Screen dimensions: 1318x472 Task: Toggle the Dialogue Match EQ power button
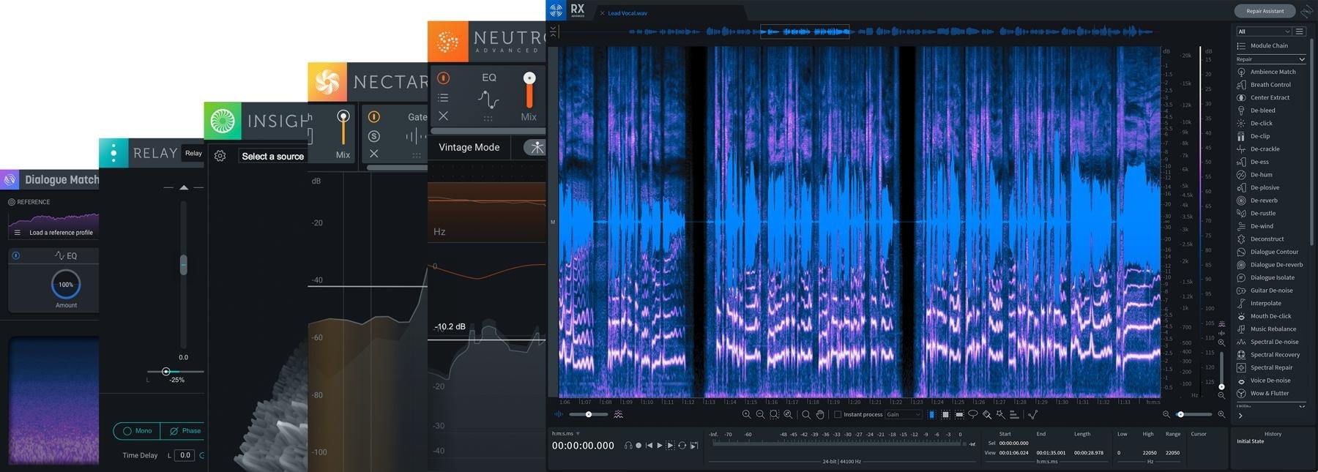pyautogui.click(x=16, y=255)
